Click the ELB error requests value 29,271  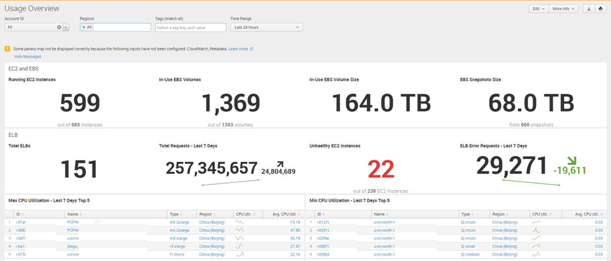click(x=512, y=166)
